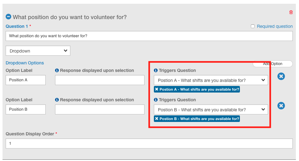Click the Position A option label field
Viewport: 299px width, 161px height.
click(26, 80)
